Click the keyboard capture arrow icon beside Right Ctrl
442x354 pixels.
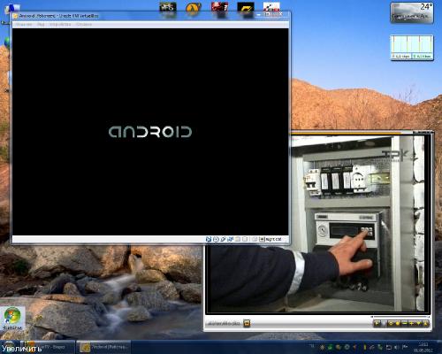coord(262,239)
